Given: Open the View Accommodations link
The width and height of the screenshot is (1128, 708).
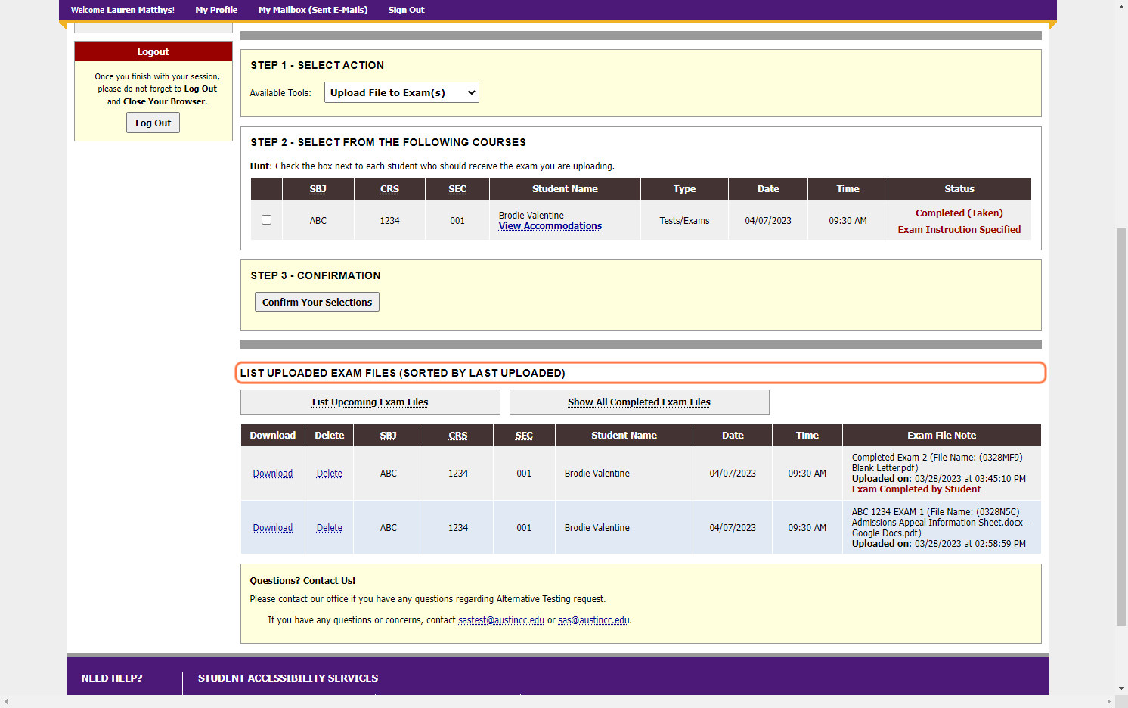Looking at the screenshot, I should click(550, 226).
